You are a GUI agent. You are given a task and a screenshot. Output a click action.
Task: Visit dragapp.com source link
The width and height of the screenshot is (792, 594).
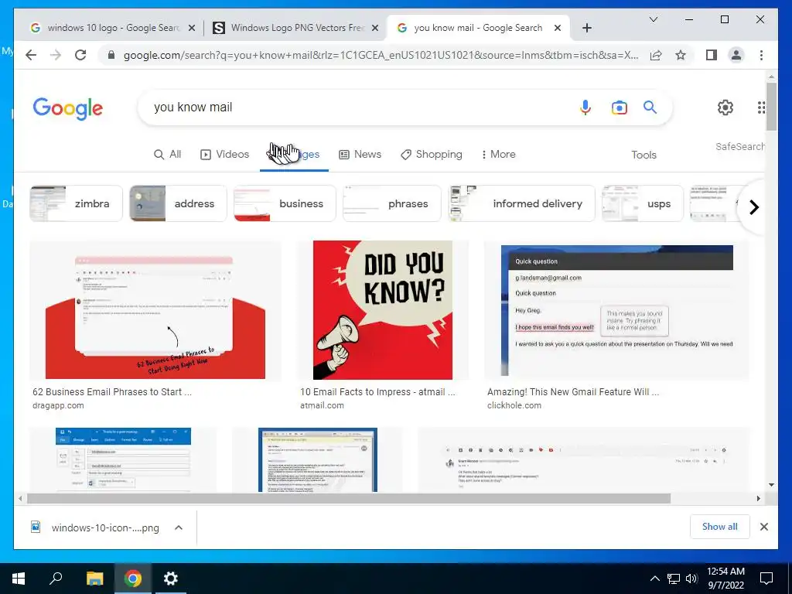(x=58, y=405)
